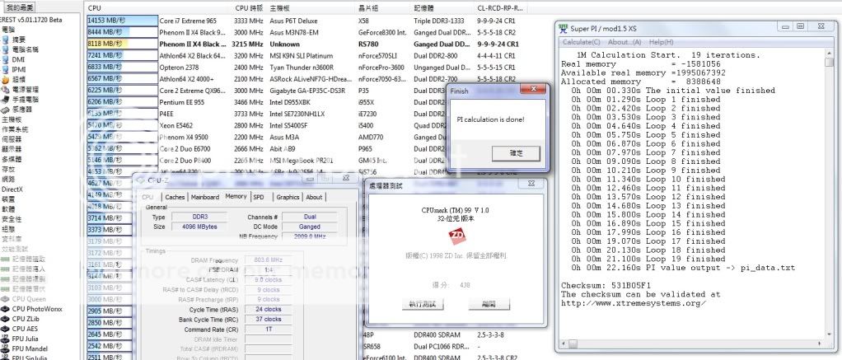Image resolution: width=842 pixels, height=360 pixels.
Task: Select the CPU AES benchmark entry
Action: 27,327
